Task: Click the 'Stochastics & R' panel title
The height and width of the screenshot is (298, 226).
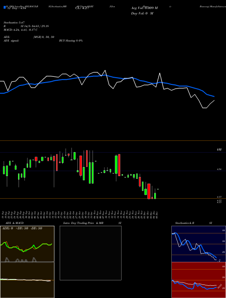Action: (x=184, y=223)
